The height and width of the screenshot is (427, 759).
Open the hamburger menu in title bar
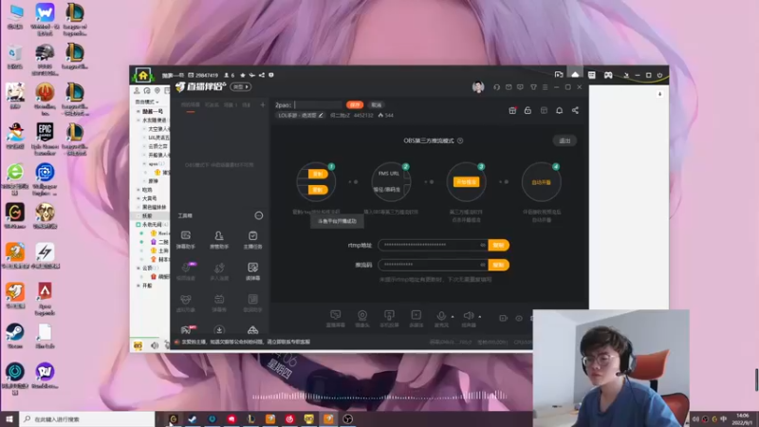(x=545, y=87)
